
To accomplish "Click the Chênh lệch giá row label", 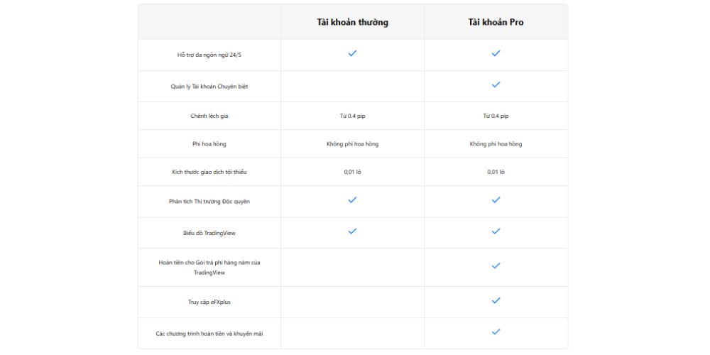I will pos(209,116).
